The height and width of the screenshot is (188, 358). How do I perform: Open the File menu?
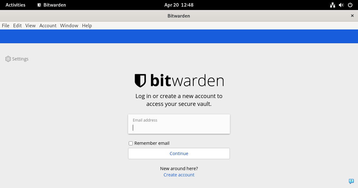coord(5,26)
